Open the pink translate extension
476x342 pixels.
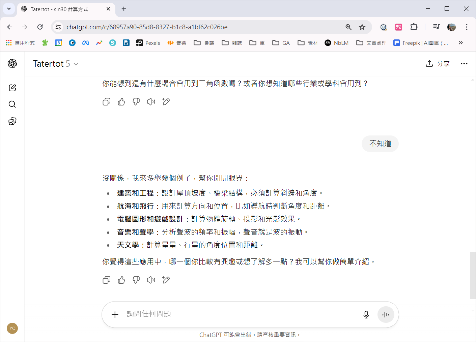398,27
